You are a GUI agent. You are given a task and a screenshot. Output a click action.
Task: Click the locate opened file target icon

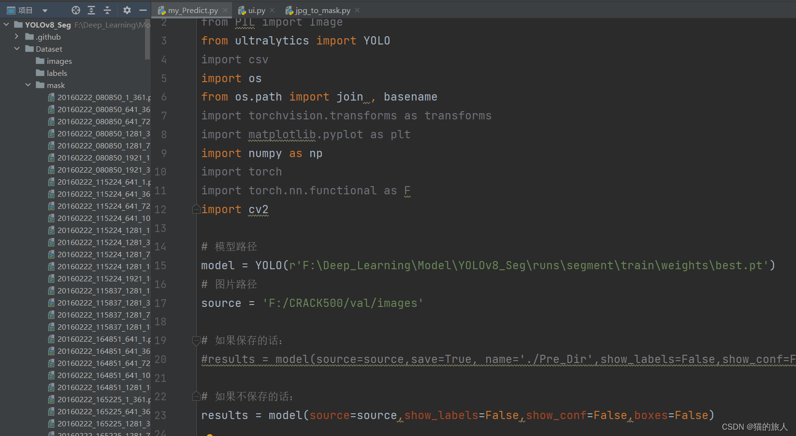pyautogui.click(x=76, y=10)
